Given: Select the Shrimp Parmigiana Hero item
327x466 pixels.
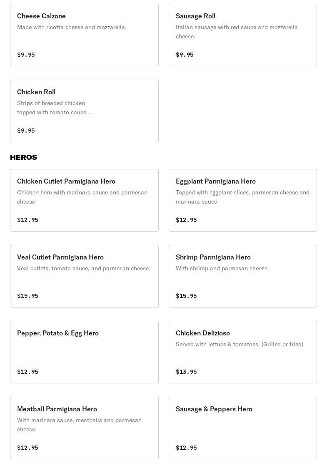Looking at the screenshot, I should (x=242, y=276).
